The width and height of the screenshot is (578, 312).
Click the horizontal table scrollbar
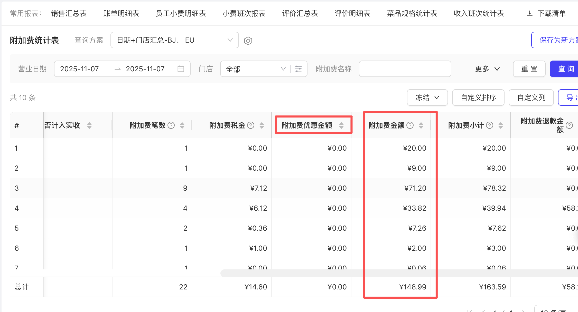385,273
